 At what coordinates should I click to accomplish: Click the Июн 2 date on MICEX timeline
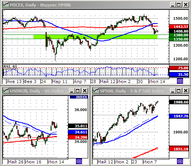point(124,81)
